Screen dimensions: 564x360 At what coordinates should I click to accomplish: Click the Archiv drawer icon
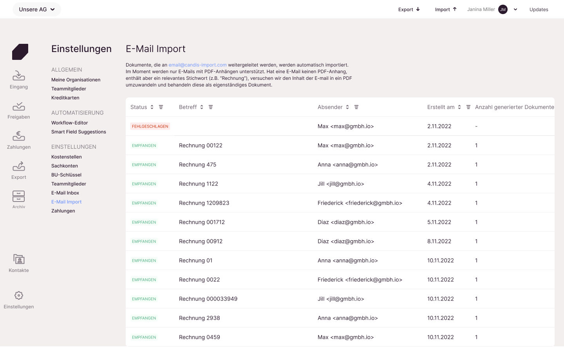pyautogui.click(x=19, y=196)
